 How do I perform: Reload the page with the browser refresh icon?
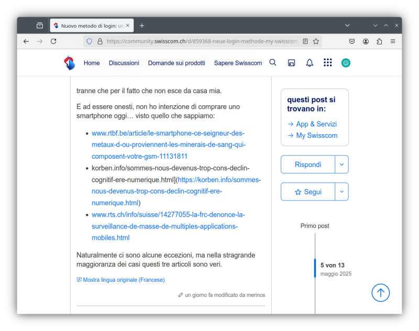click(53, 41)
